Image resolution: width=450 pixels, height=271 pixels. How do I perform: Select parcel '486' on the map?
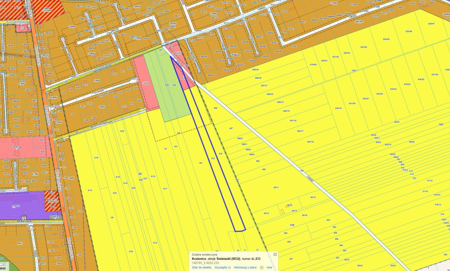[x=216, y=108]
